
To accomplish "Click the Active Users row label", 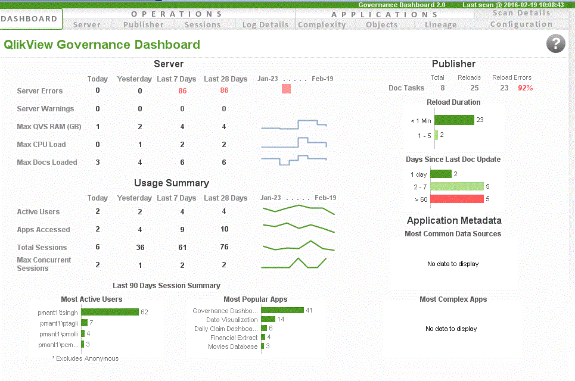I will point(38,211).
